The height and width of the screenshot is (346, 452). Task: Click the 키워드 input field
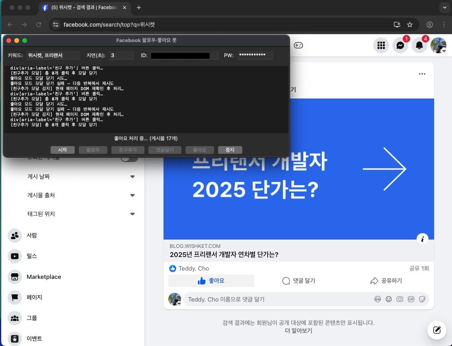(x=53, y=55)
